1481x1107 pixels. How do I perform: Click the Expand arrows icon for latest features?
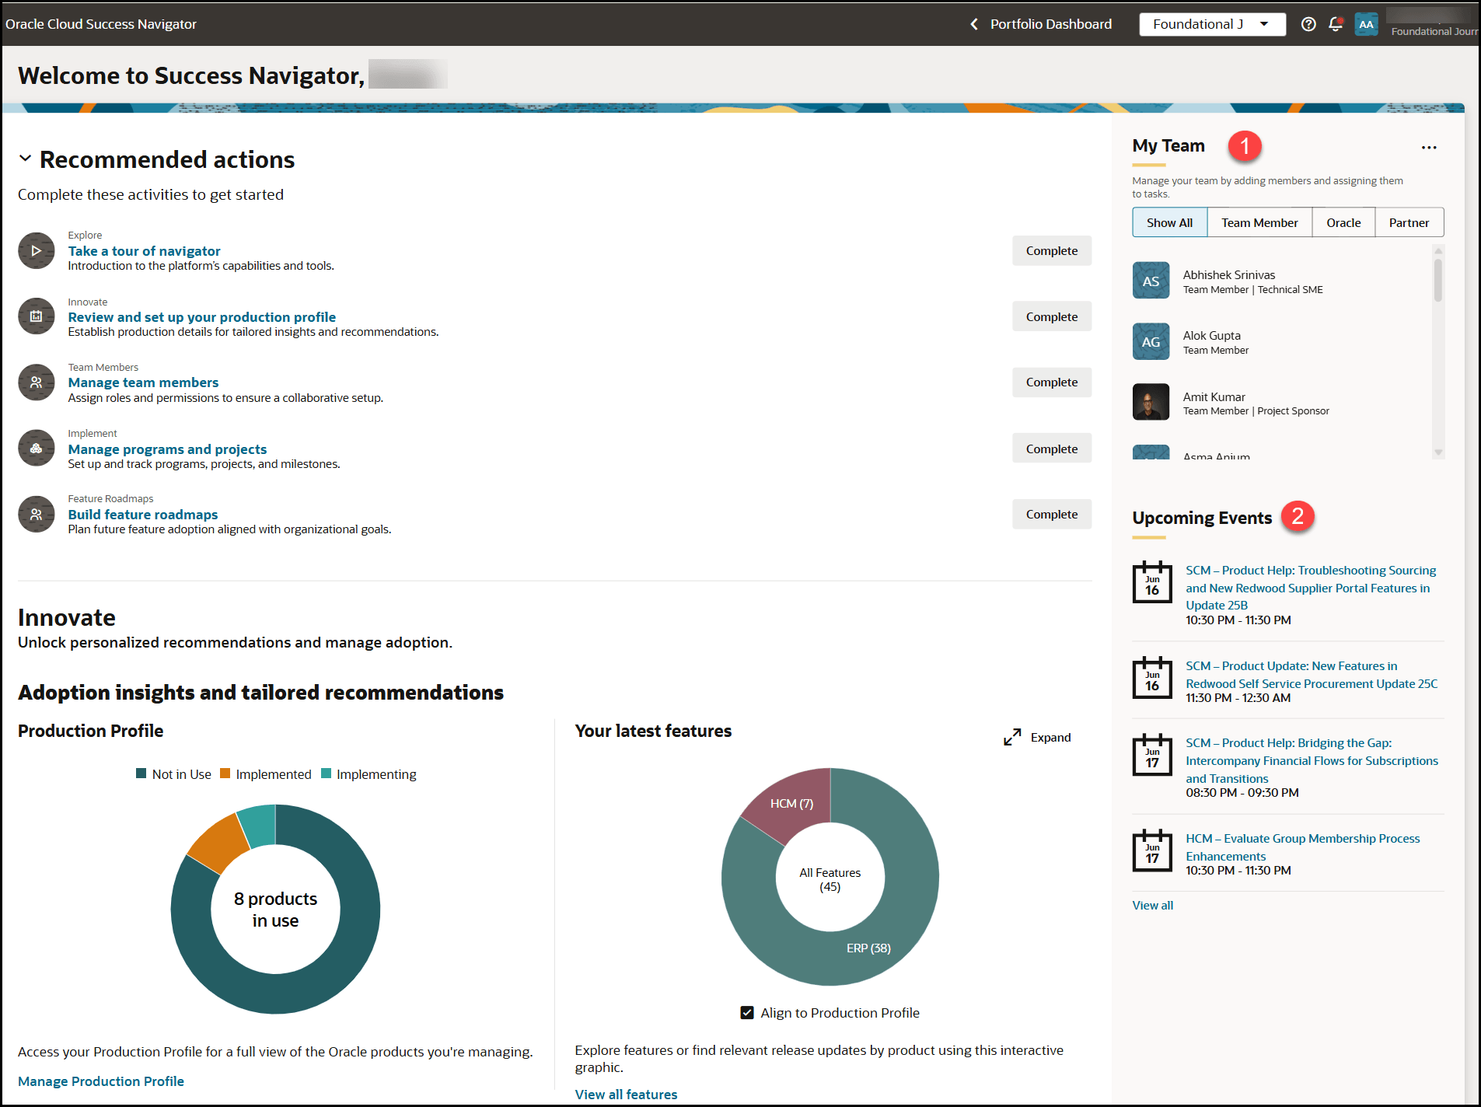tap(1012, 737)
